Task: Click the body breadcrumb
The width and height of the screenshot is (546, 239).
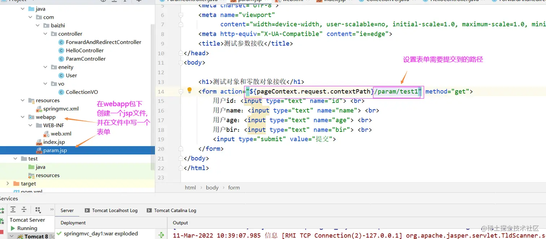Action: [212, 187]
